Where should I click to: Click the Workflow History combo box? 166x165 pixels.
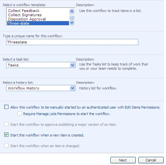click(x=41, y=88)
